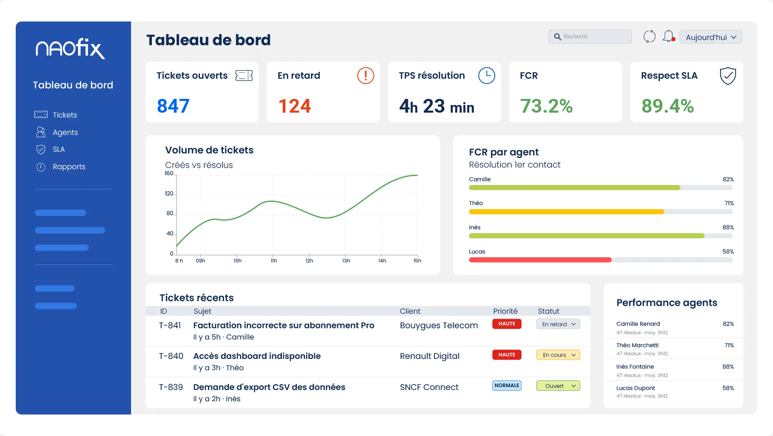
Task: Click the Tickets ouverts value 847
Action: pos(173,106)
